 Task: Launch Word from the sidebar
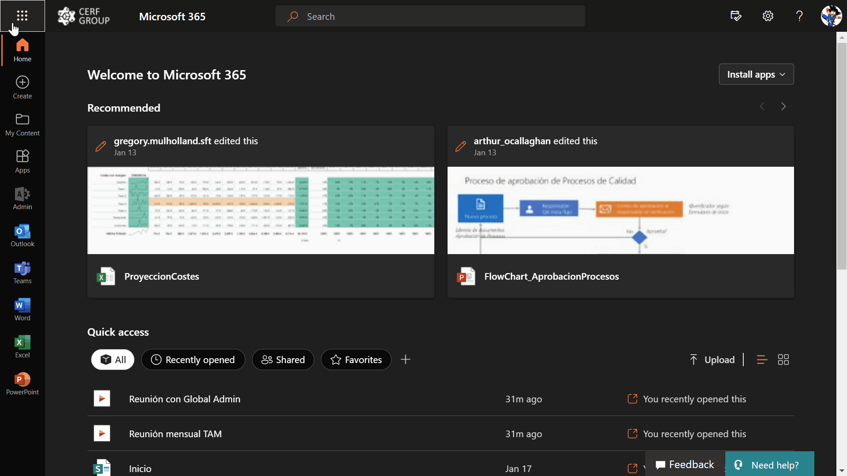click(x=22, y=309)
